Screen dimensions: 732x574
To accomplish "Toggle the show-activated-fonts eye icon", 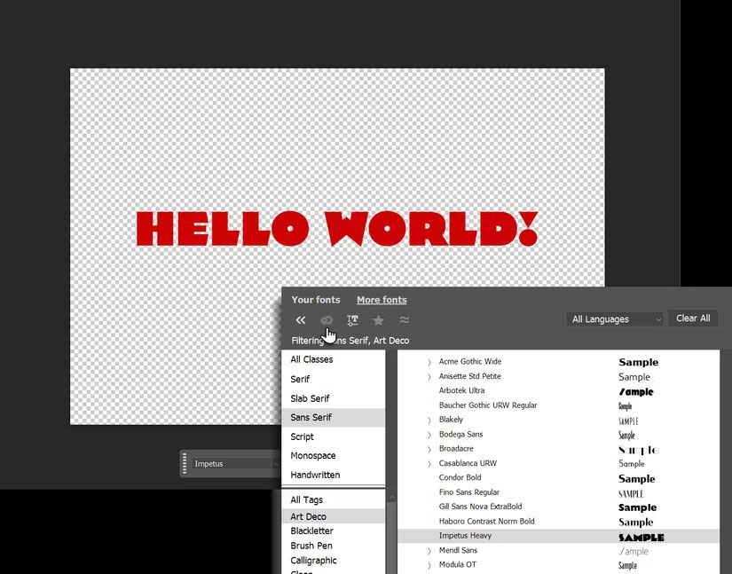I will (x=327, y=319).
